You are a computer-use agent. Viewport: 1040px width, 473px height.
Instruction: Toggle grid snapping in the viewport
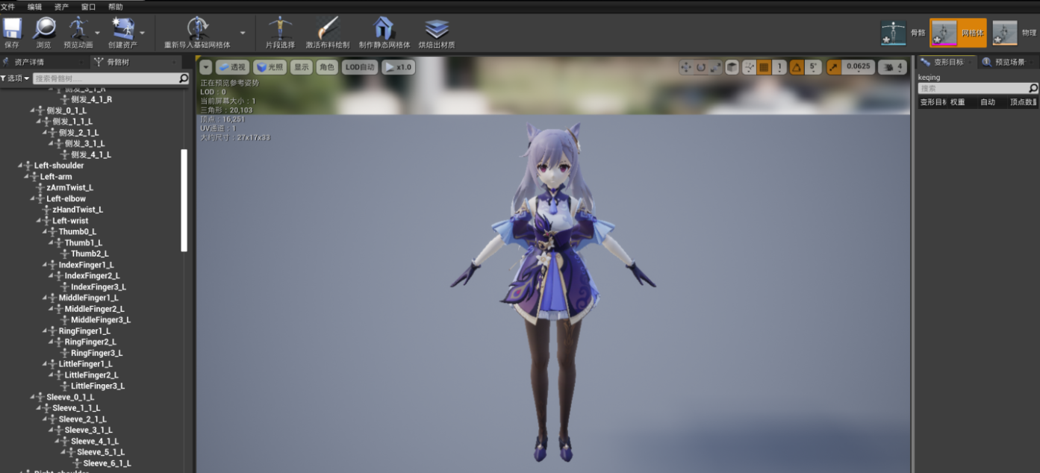765,66
